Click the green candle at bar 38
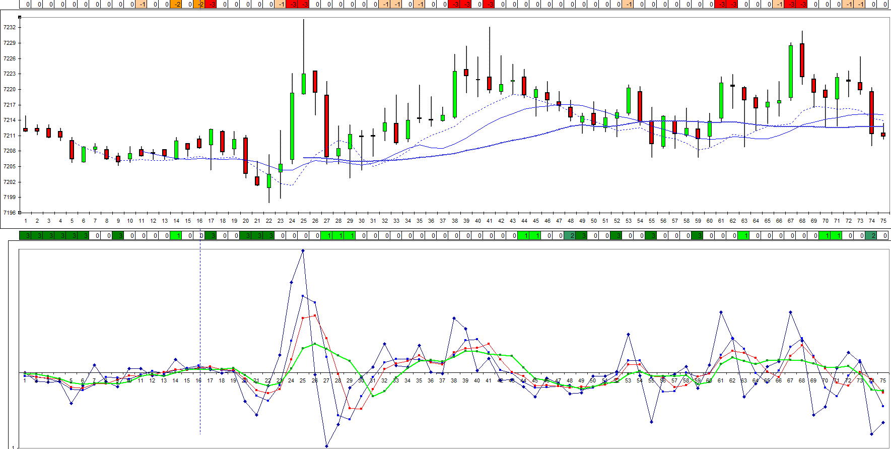The height and width of the screenshot is (449, 891). click(455, 94)
